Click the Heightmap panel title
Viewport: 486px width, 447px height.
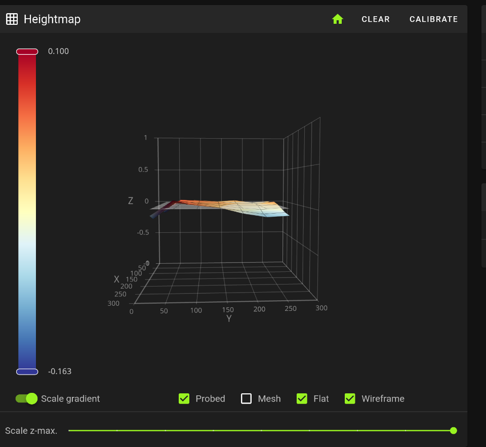click(x=52, y=19)
